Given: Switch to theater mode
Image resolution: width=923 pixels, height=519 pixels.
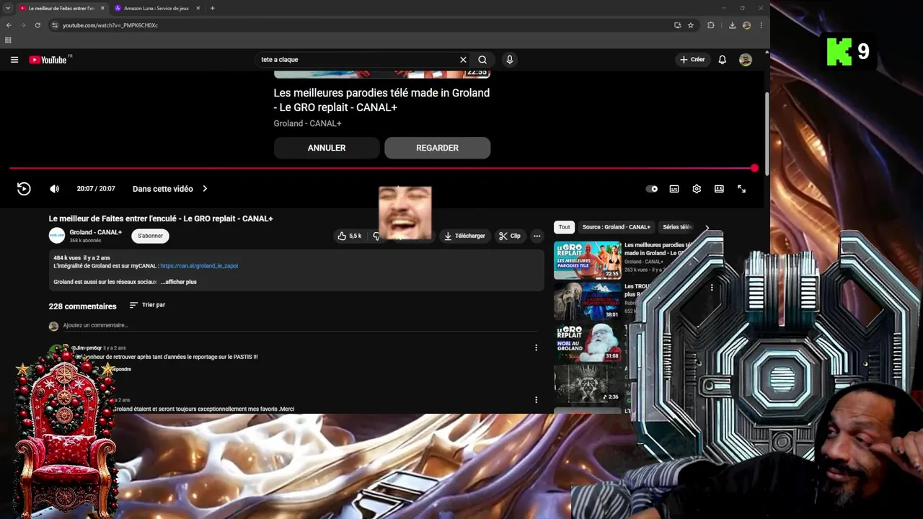Looking at the screenshot, I should click(x=719, y=189).
